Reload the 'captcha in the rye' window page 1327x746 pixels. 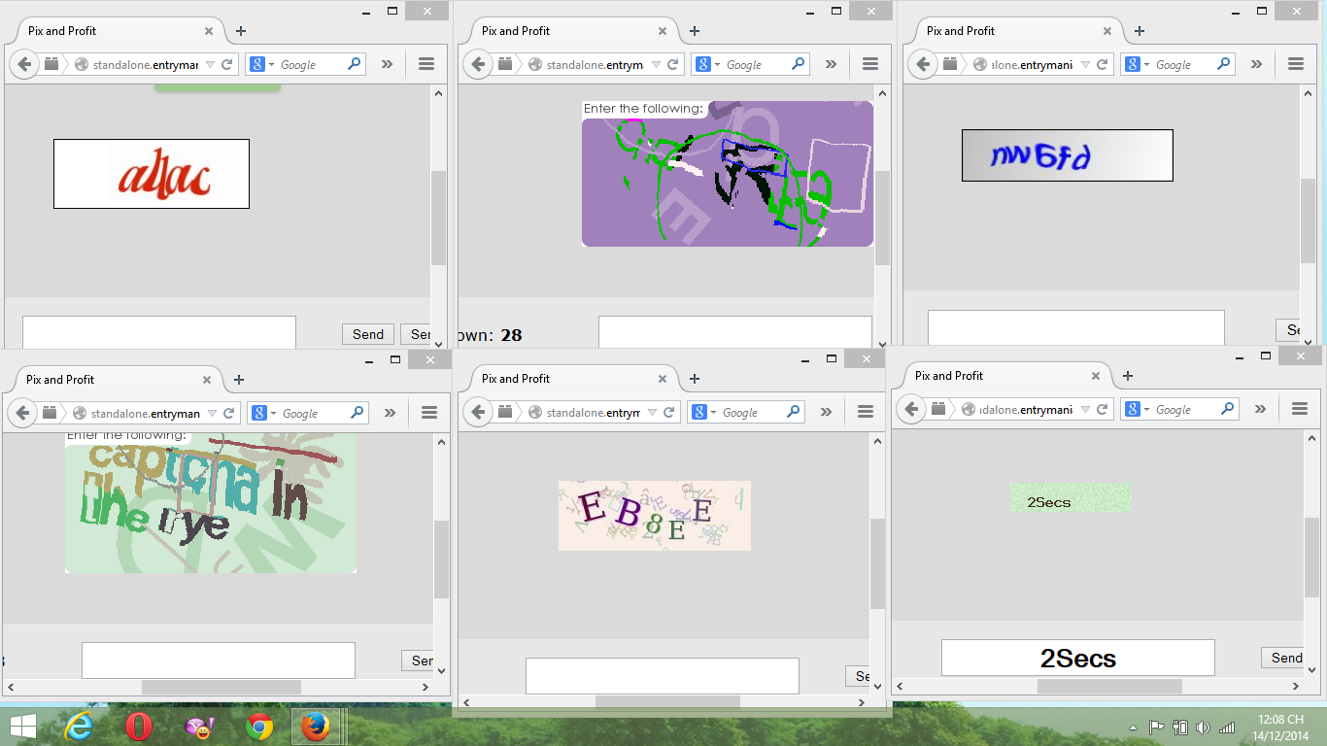(229, 413)
